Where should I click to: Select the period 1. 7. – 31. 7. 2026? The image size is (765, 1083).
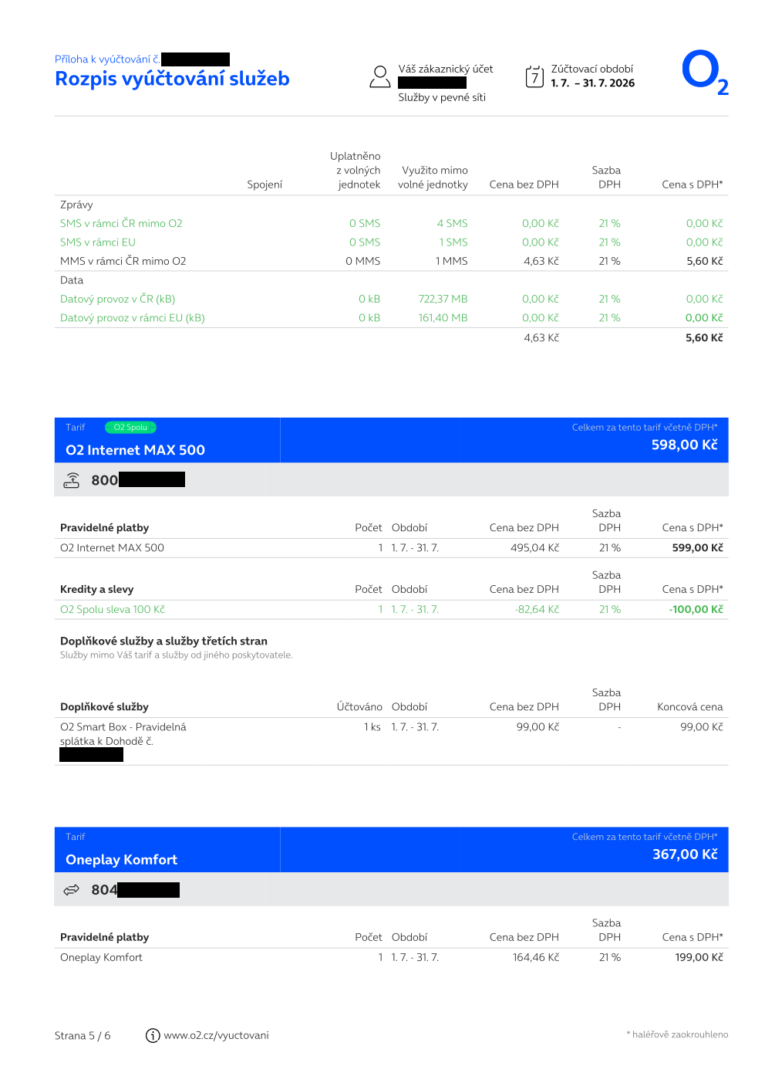[x=593, y=83]
